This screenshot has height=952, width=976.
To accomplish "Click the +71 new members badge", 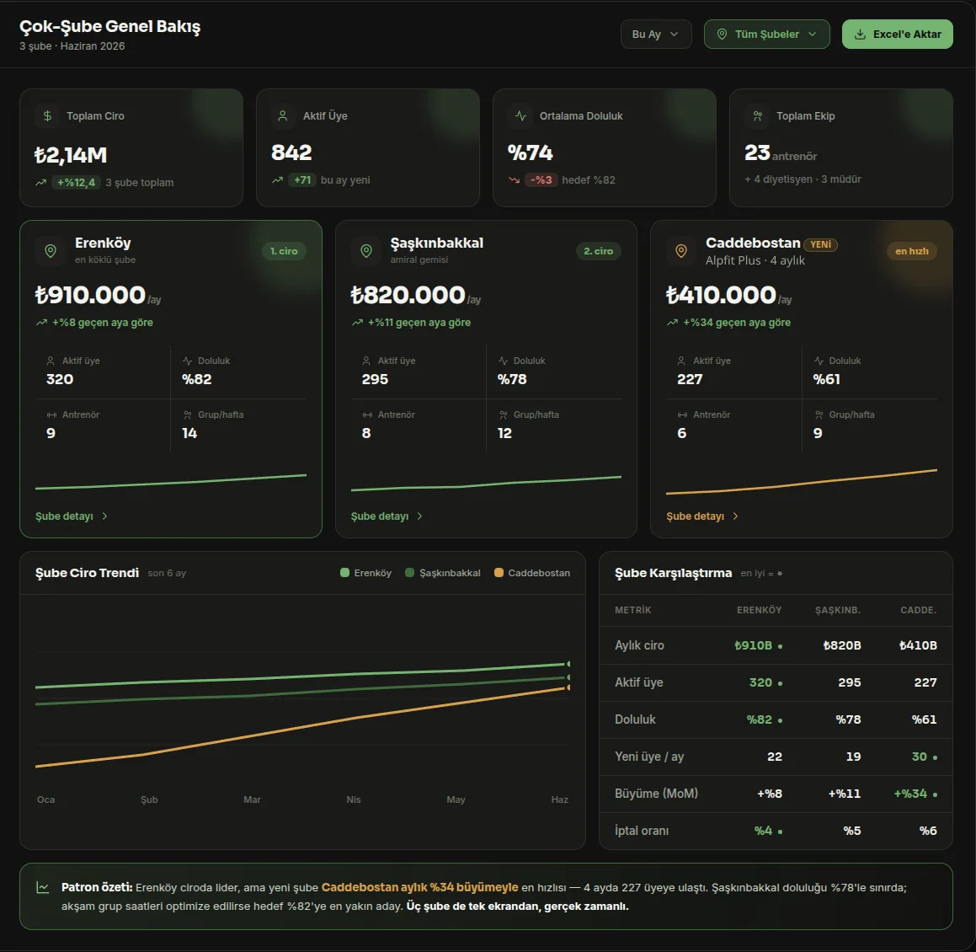I will 302,180.
